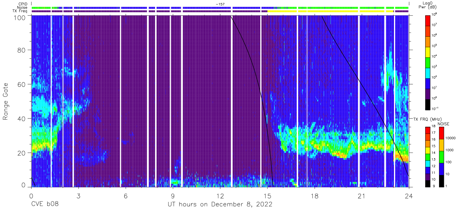Click y-axis tick label '20'
This screenshot has height=212, width=460.
tap(22, 153)
